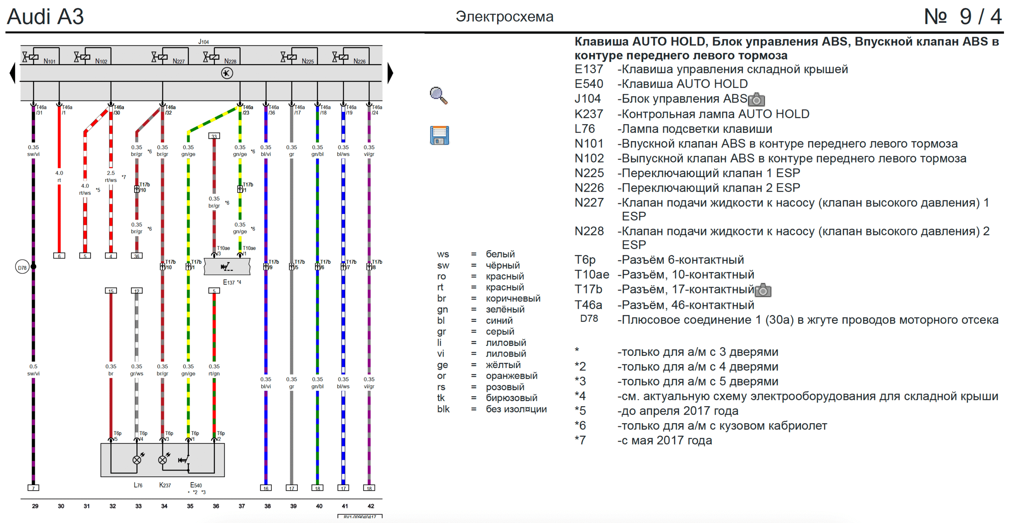
Task: Select the legend entry 'D78 -Плюсовое соединение 1 (30a)'
Action: (789, 320)
